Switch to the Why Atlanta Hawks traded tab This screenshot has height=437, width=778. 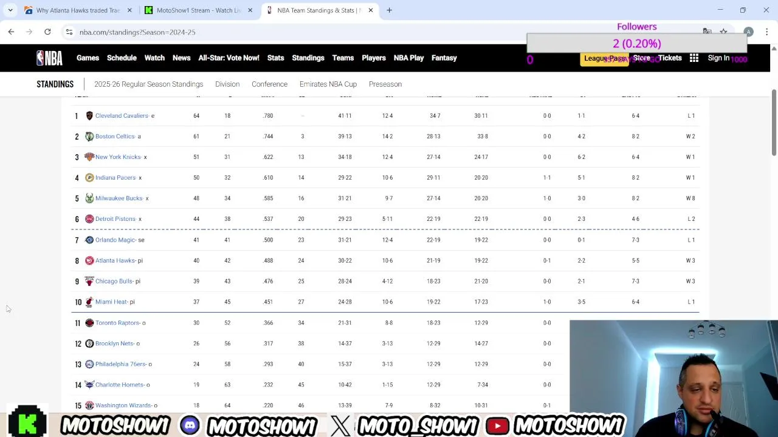pos(78,10)
